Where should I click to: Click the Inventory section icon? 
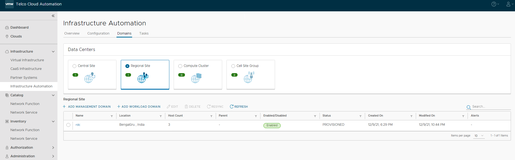point(7,121)
